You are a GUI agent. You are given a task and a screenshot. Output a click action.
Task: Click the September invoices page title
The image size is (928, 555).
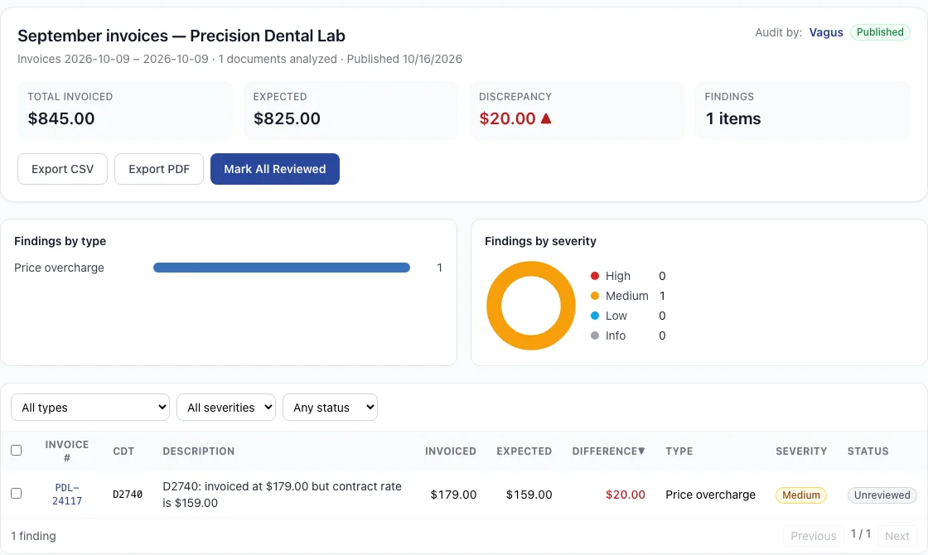[181, 36]
